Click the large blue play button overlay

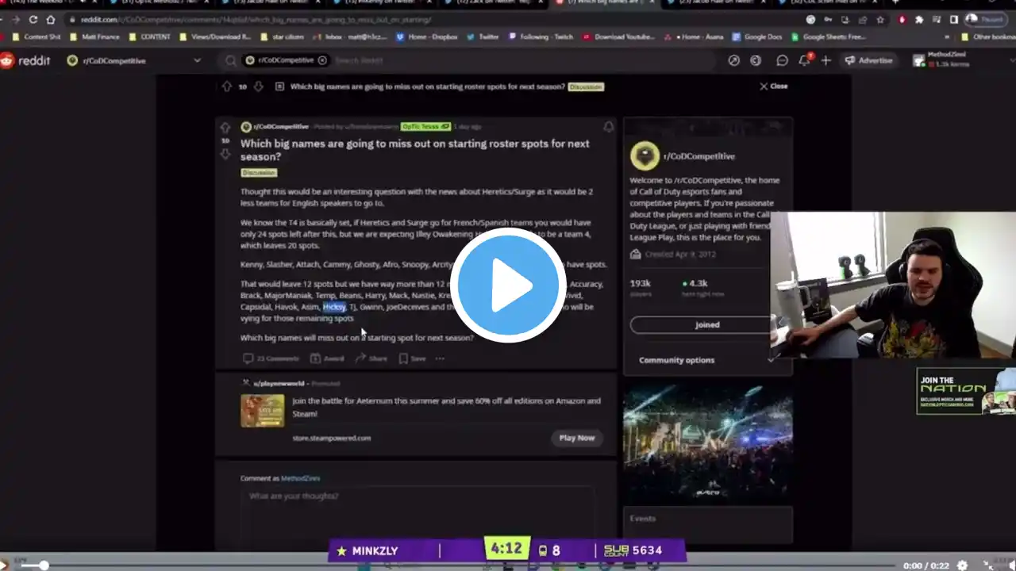pos(508,285)
